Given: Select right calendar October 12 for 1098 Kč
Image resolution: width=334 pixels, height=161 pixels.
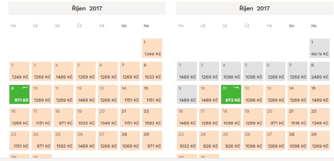Looking at the screenshot, I should click(253, 95).
